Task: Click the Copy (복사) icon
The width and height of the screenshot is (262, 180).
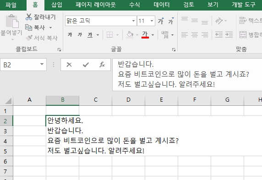Action: [28, 27]
